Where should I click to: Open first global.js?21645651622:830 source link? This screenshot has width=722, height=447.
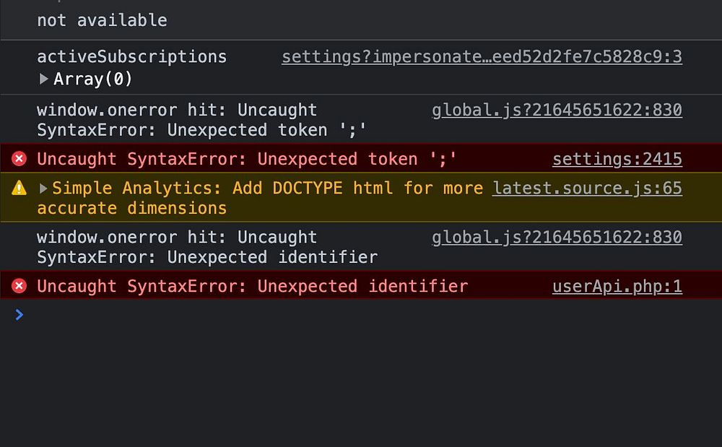(x=557, y=110)
